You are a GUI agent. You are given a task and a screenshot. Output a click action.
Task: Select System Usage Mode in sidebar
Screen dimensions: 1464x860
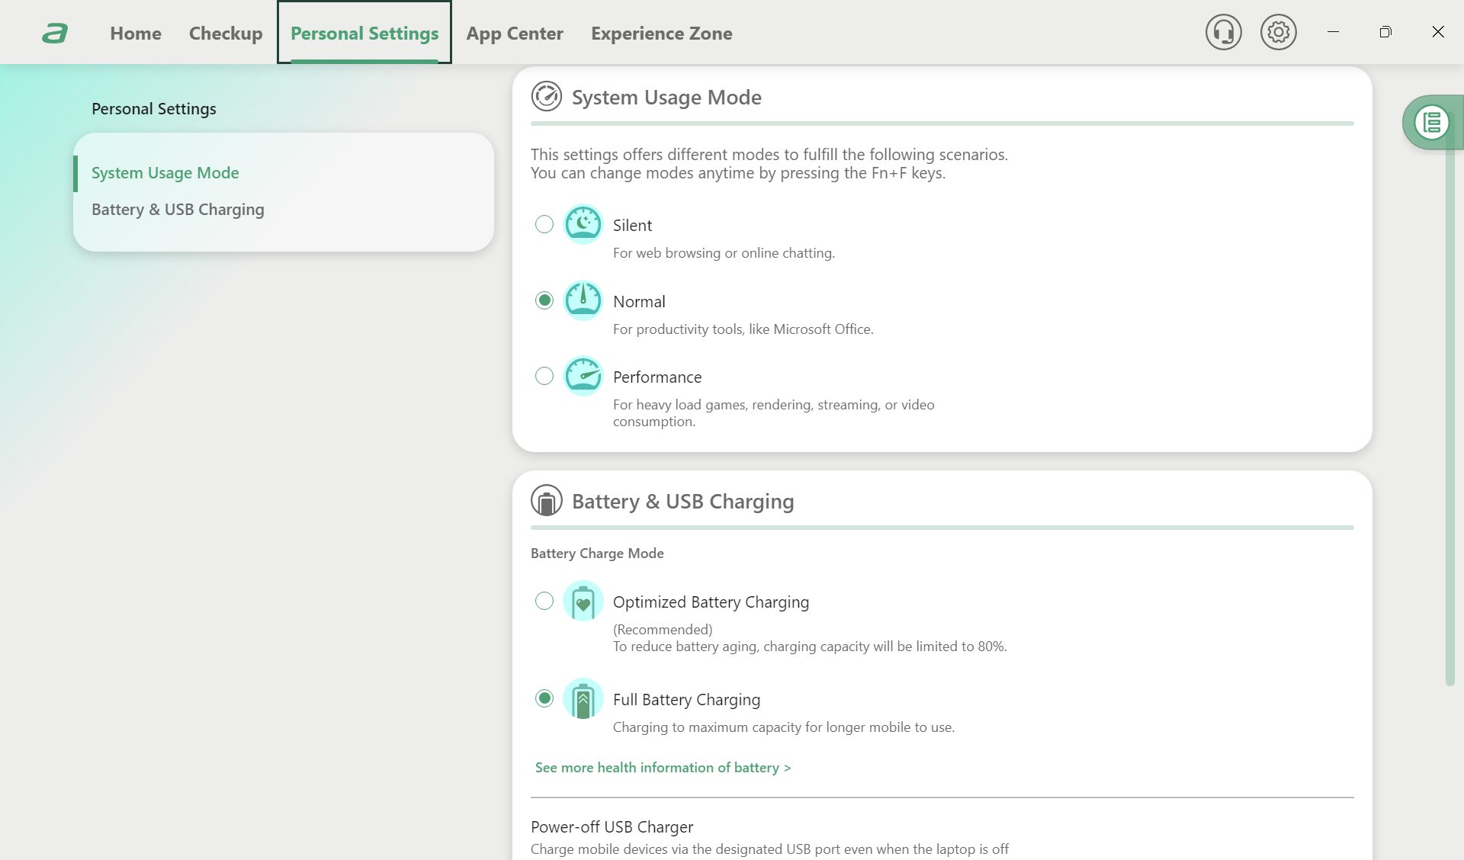[x=165, y=173]
